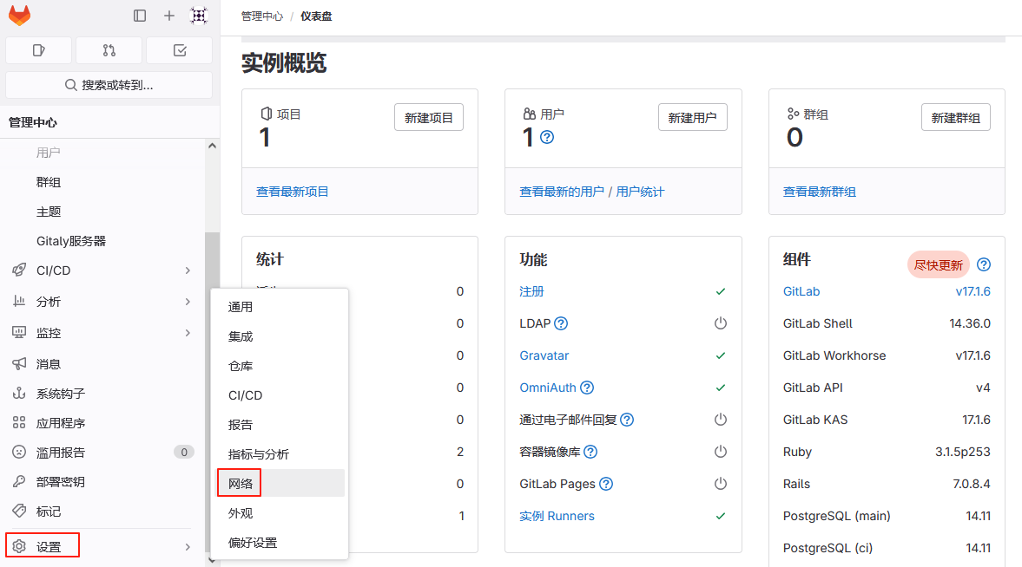Click help icon next to user count
The width and height of the screenshot is (1022, 567).
[x=547, y=137]
